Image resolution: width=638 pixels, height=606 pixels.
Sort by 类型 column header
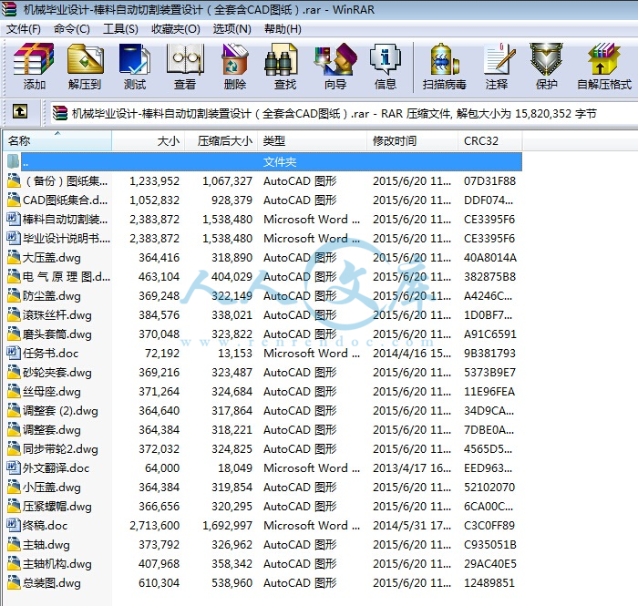tap(313, 140)
